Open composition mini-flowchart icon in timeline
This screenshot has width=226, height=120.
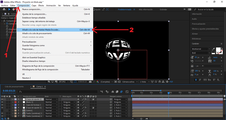pos(102,92)
